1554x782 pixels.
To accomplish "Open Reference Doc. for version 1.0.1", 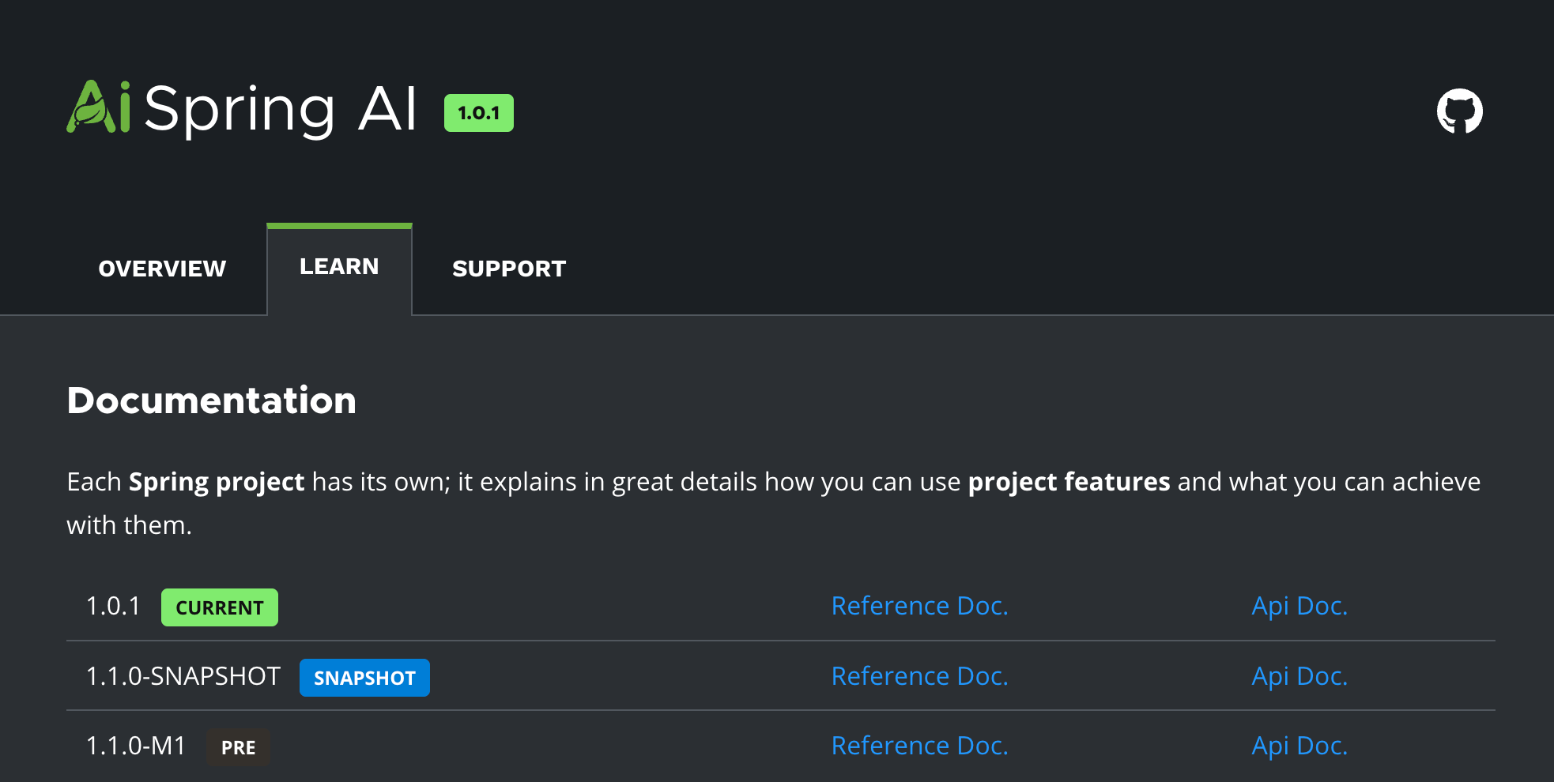I will (920, 606).
